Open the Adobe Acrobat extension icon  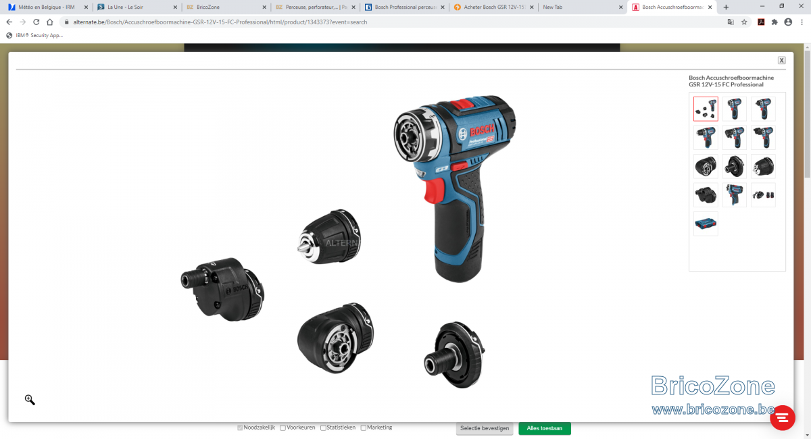tap(760, 22)
